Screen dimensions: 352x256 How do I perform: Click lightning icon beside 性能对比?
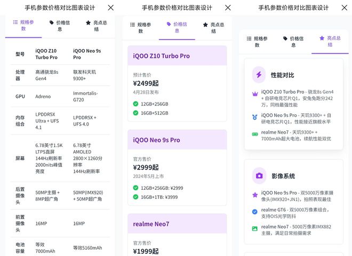(x=259, y=75)
